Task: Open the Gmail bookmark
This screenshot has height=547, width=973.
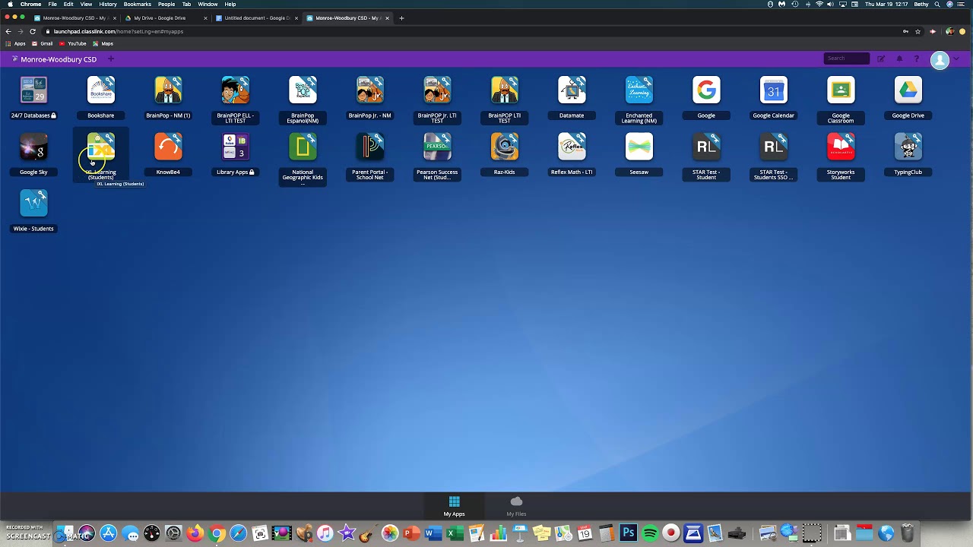Action: coord(43,43)
